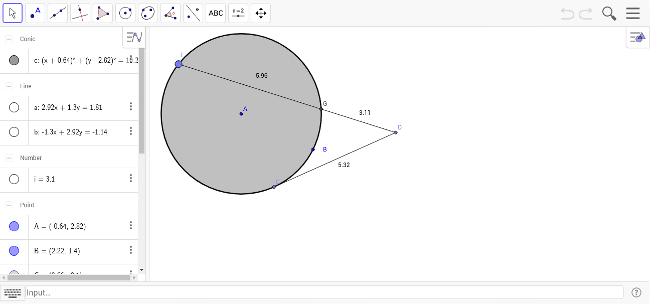The height and width of the screenshot is (304, 650).
Task: Collapse the Point section
Action: point(9,205)
